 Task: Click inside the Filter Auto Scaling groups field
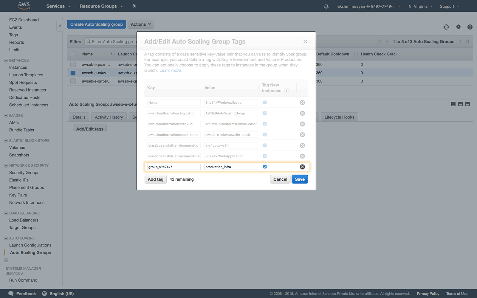click(113, 41)
